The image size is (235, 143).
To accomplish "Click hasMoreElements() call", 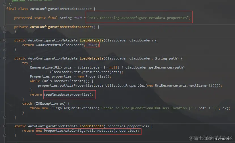I will point(71,81).
